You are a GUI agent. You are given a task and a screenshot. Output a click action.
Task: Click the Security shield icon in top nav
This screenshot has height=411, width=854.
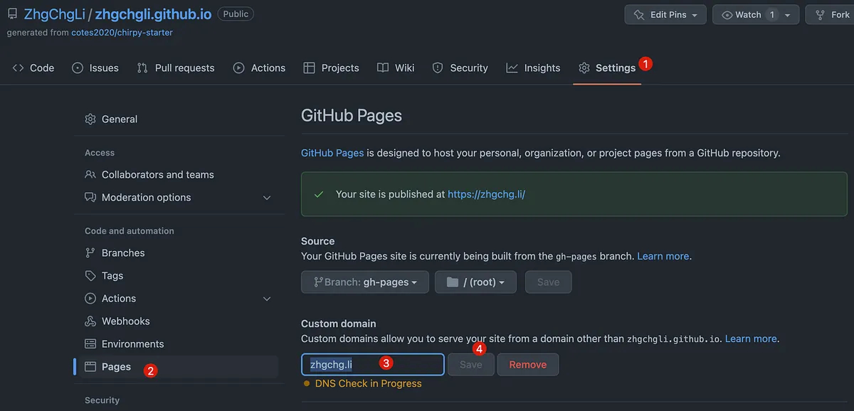438,68
